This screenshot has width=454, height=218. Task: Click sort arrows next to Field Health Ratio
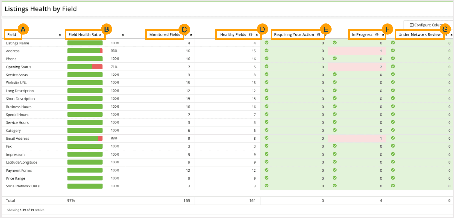pyautogui.click(x=123, y=35)
